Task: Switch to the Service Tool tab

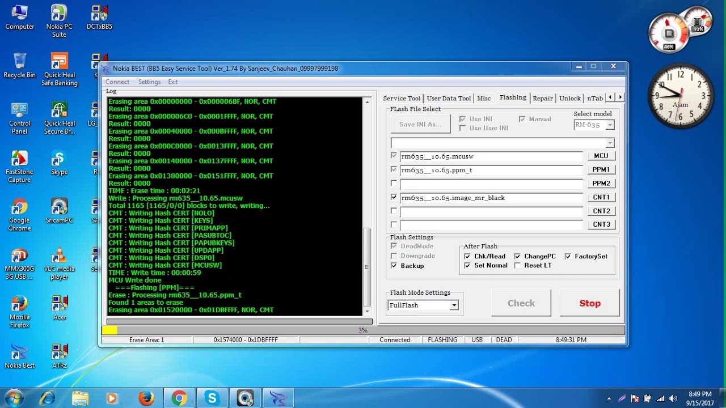Action: coord(402,98)
